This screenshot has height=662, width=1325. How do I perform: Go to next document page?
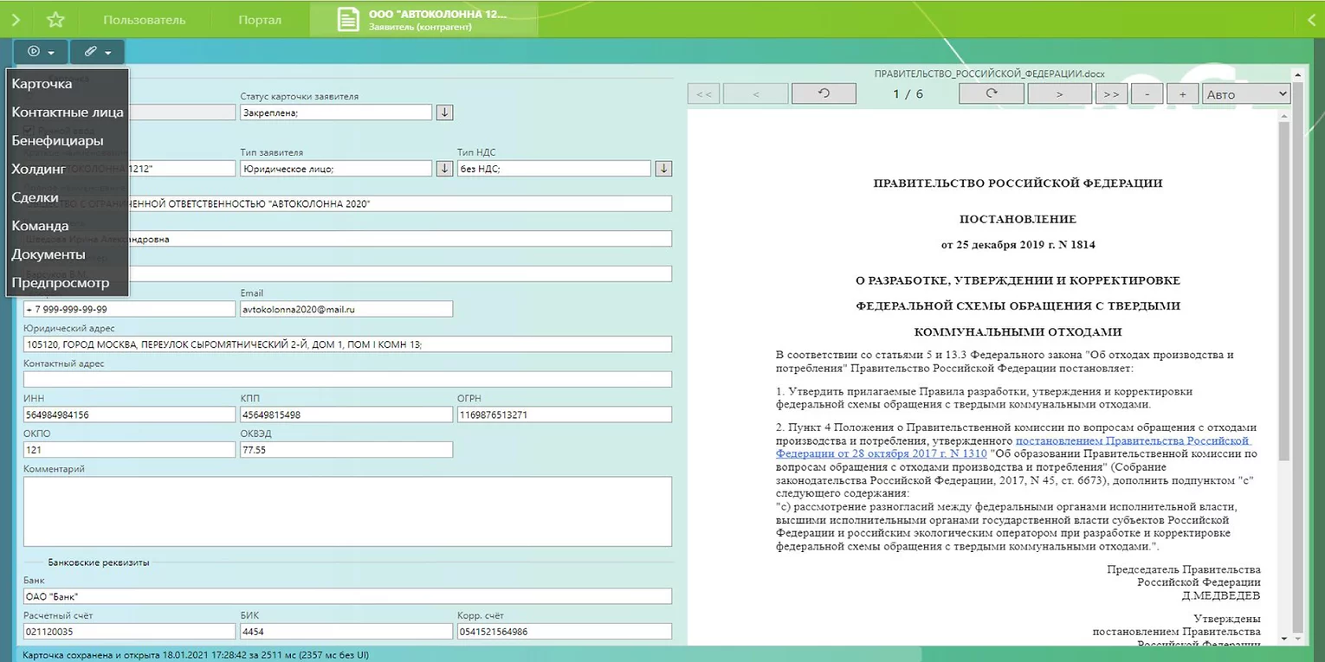pos(1060,93)
